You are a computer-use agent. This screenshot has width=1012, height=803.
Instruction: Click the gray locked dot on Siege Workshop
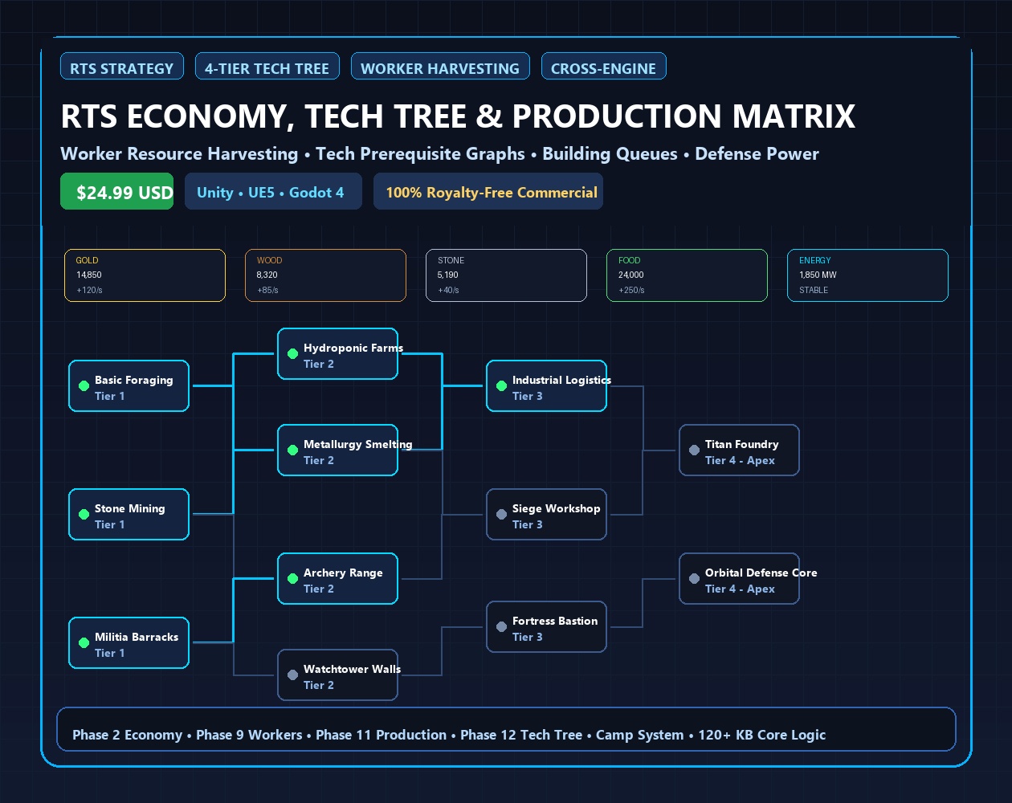501,515
